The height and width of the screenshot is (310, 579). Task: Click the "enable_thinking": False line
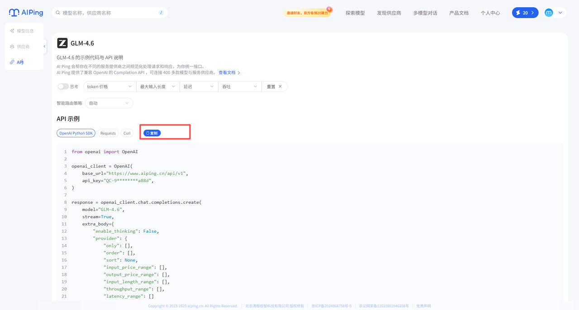pos(126,231)
